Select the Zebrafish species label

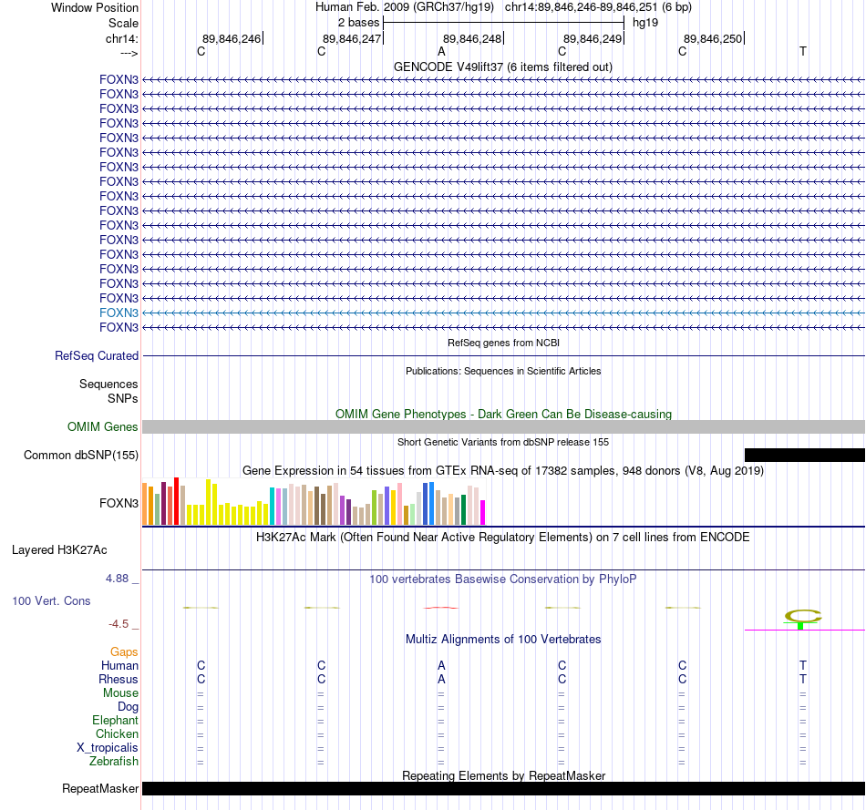[x=114, y=762]
